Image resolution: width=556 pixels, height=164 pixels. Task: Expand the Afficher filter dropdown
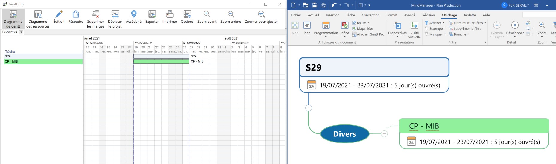tap(435, 23)
